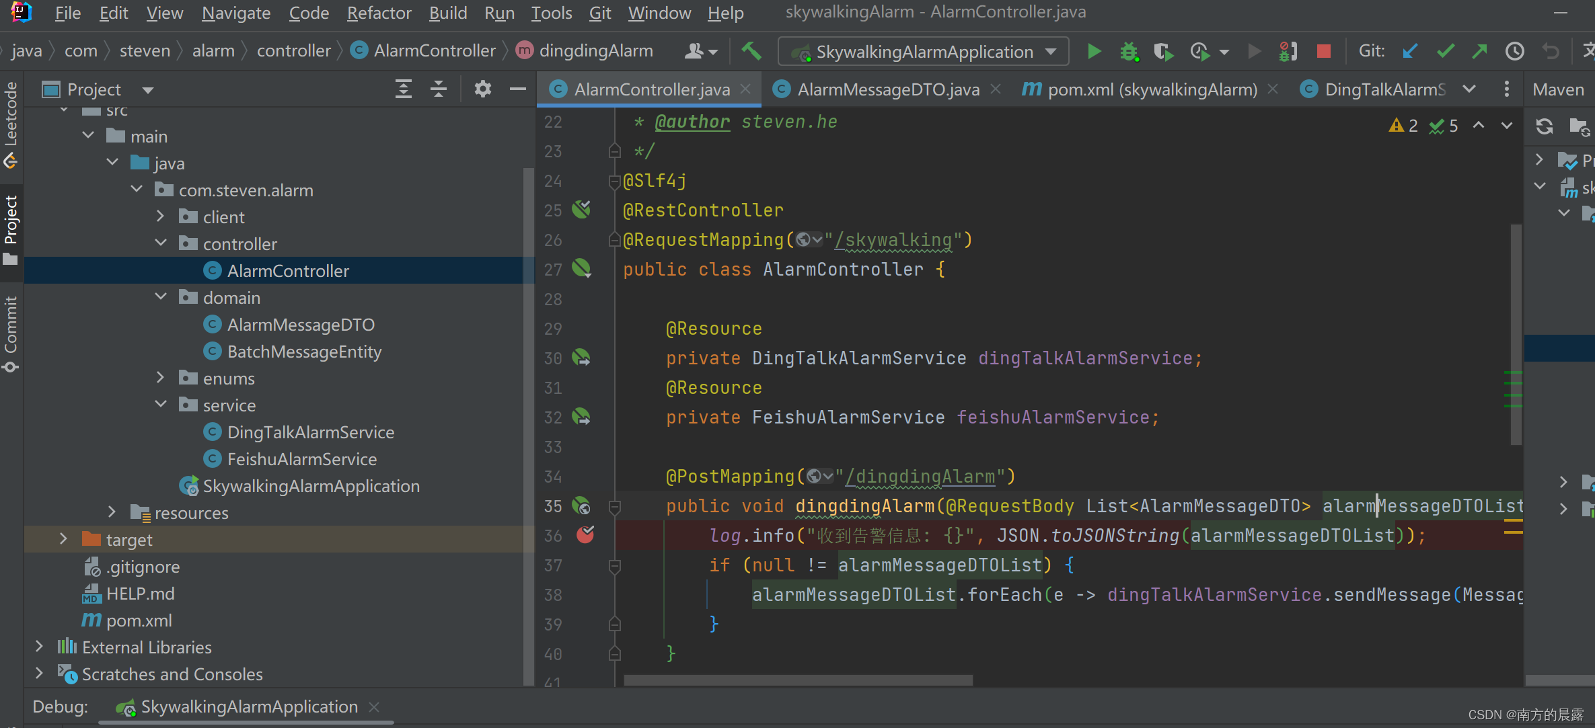Toggle breakpoint on line 36
Image resolution: width=1595 pixels, height=728 pixels.
click(585, 535)
